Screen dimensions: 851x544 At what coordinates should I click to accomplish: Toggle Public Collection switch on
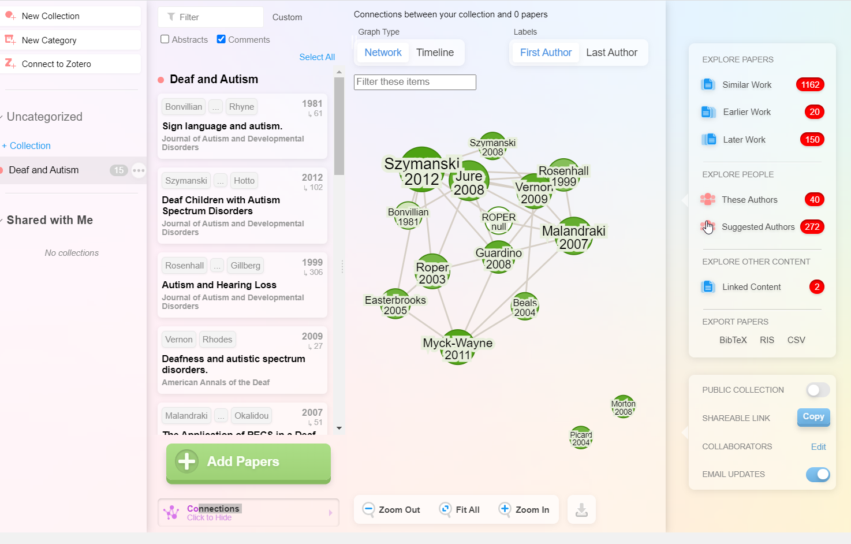tap(818, 390)
